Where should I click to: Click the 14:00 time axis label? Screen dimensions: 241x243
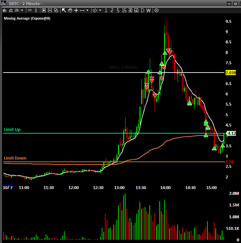[x=165, y=188]
